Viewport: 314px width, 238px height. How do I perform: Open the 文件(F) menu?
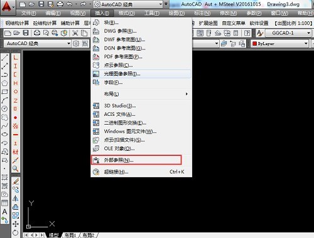point(29,13)
